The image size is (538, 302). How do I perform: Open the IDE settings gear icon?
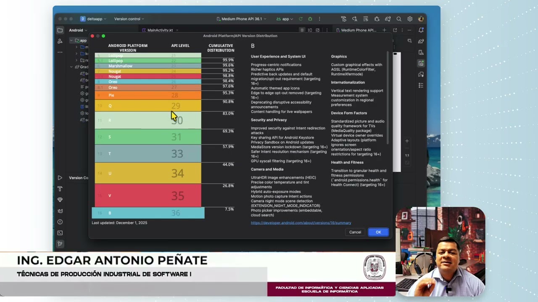coord(410,19)
